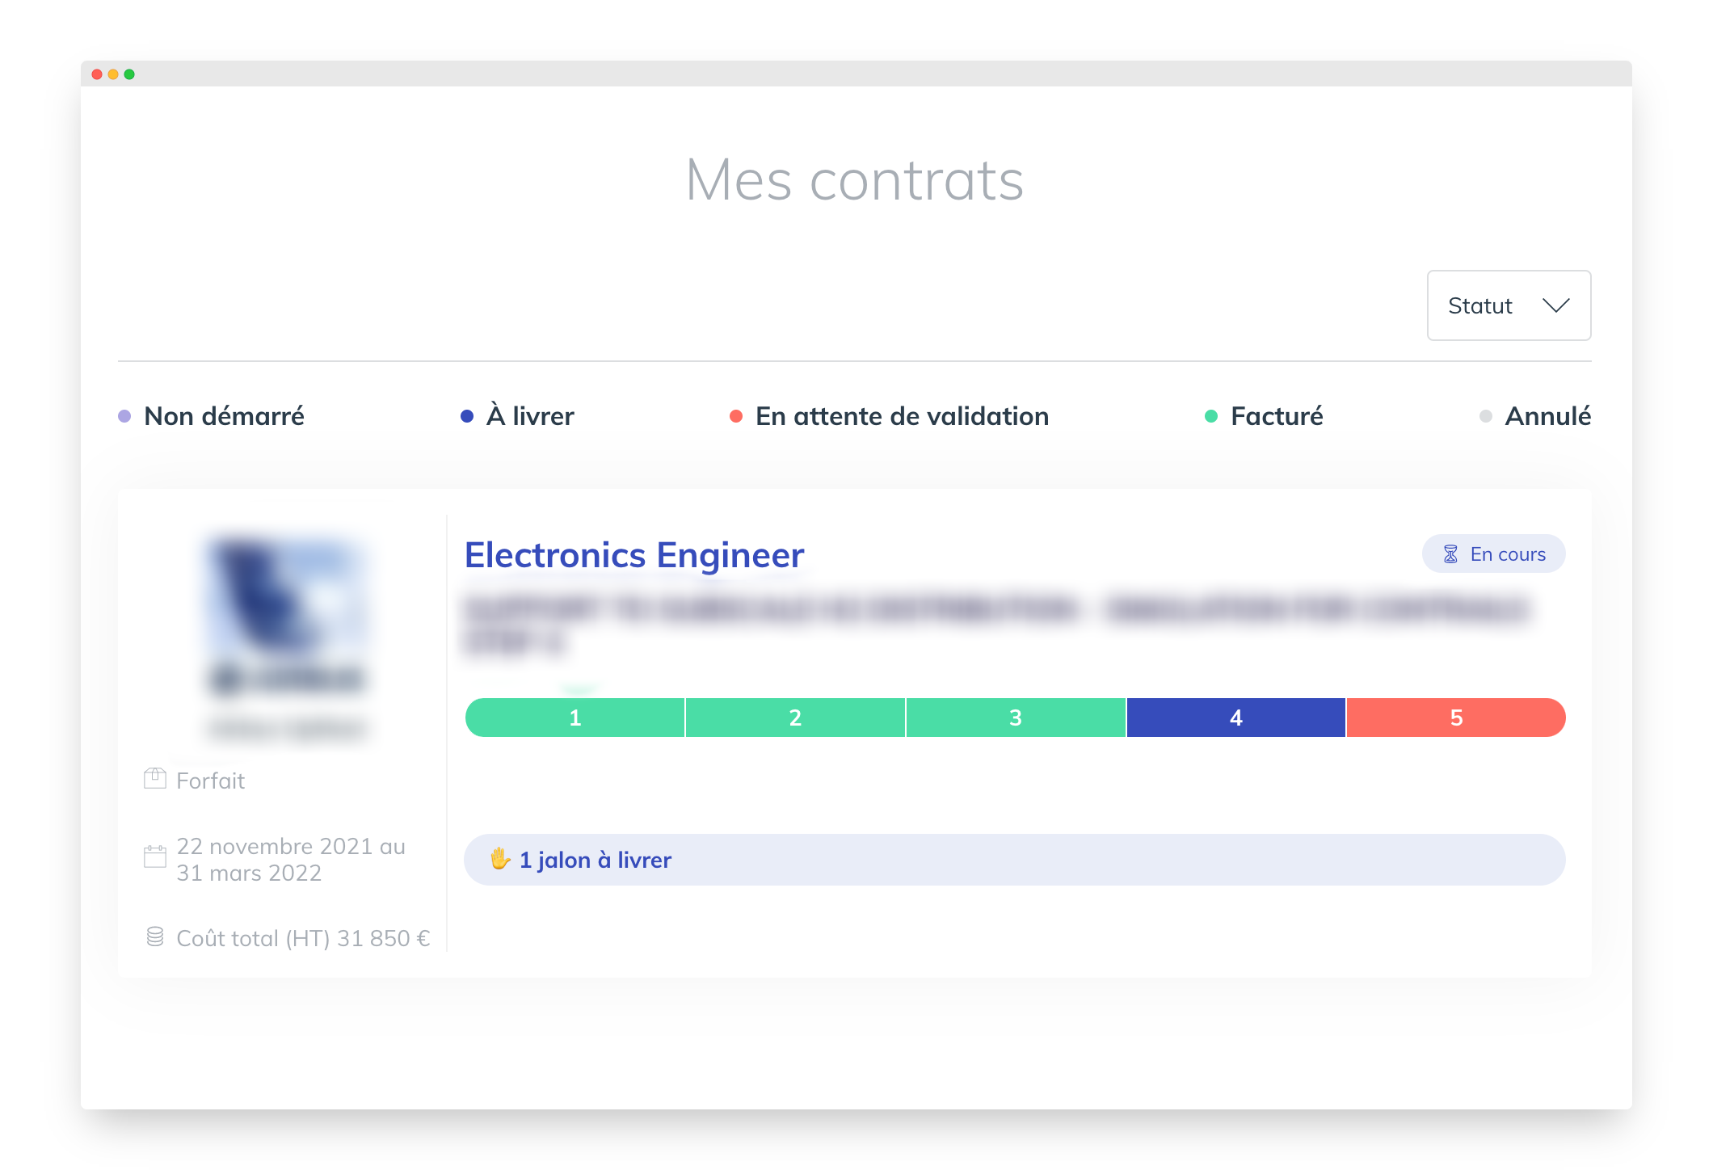Click the raised hand emoji icon
Image resolution: width=1713 pixels, height=1170 pixels.
click(x=500, y=859)
